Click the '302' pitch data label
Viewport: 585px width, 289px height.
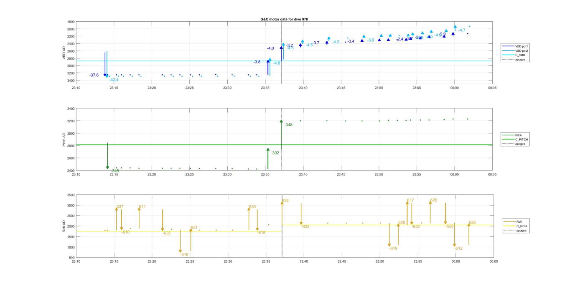pos(275,153)
